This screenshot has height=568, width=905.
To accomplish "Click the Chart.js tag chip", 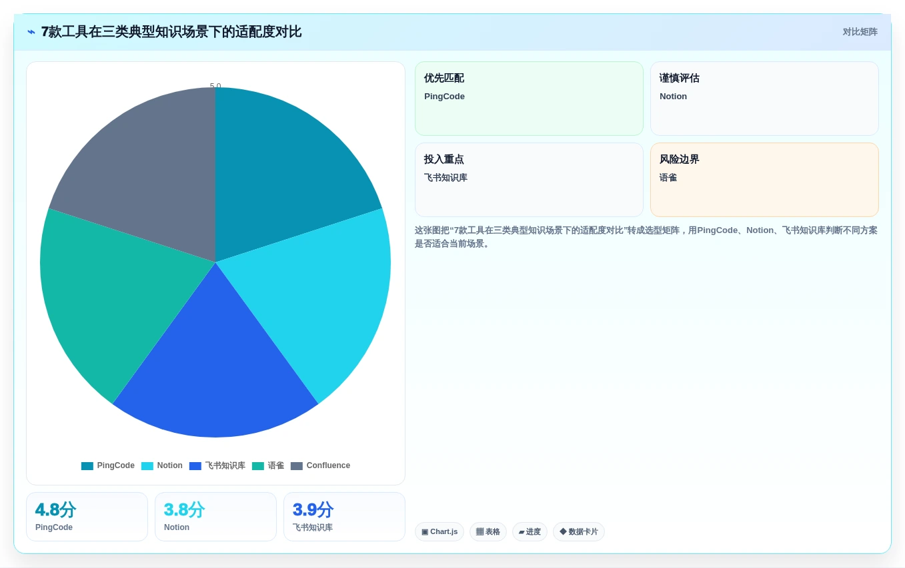I will point(439,531).
